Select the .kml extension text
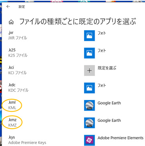Screen dimensions: 145x146 (x=12, y=102)
